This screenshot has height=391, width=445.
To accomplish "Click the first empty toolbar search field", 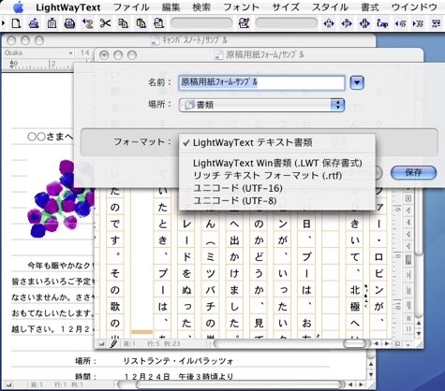I will click(201, 23).
